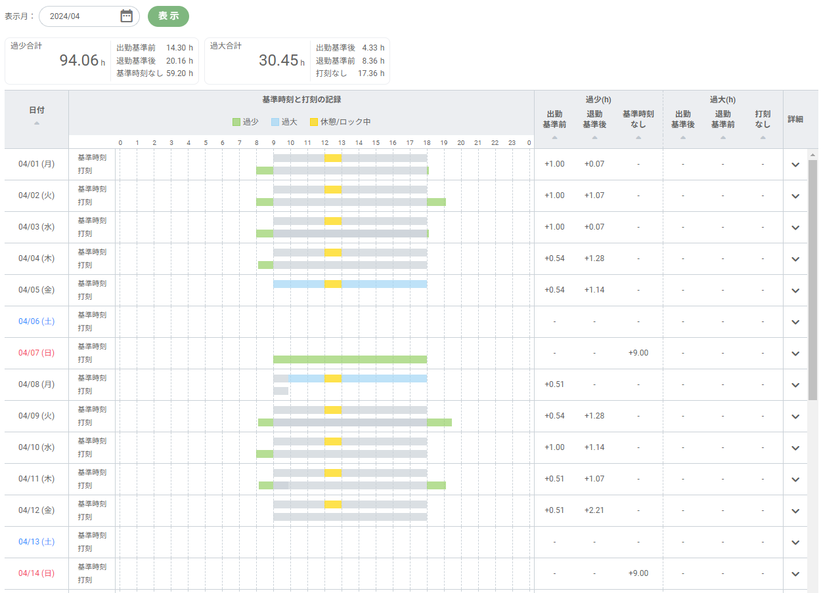This screenshot has height=593, width=821.
Task: Expand details for 04/12 (金)
Action: (x=795, y=511)
